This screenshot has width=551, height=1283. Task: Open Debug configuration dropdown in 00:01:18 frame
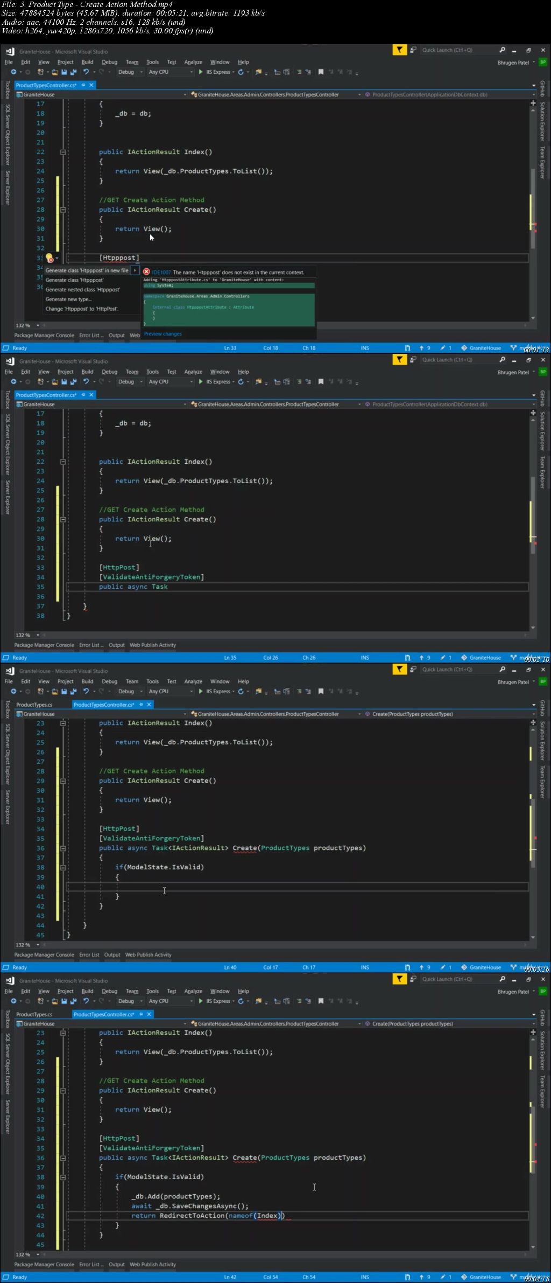(x=130, y=72)
